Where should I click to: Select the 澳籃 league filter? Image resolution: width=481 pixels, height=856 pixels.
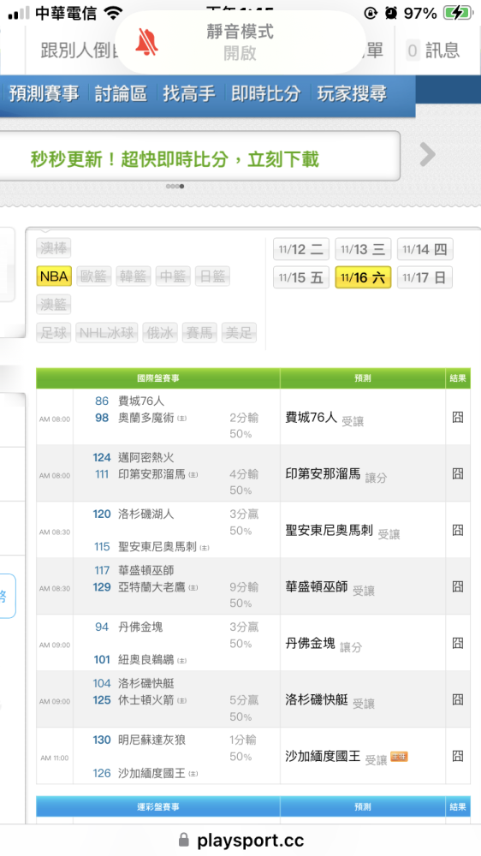coord(54,304)
